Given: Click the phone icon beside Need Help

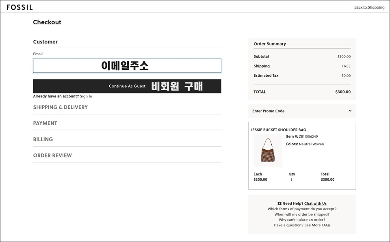Looking at the screenshot, I should coord(279,203).
